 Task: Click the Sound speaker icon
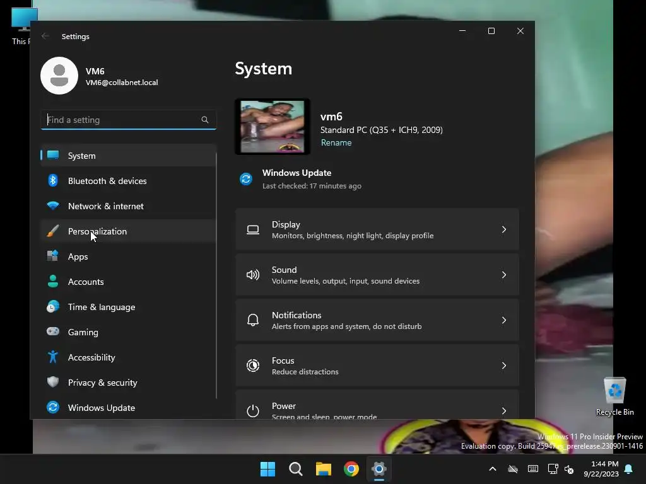click(253, 275)
